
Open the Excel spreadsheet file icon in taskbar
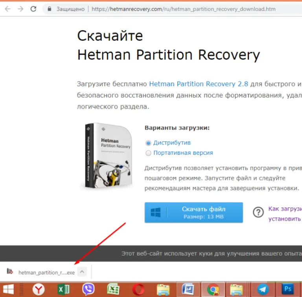coord(113,289)
